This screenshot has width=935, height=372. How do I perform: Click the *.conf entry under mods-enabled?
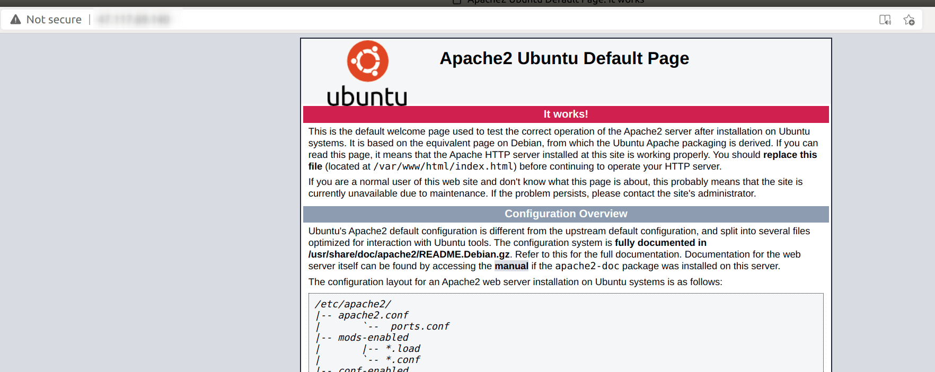pos(403,360)
